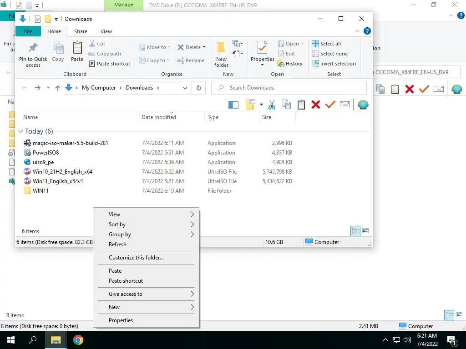Open the Move to dropdown
This screenshot has height=349, width=466.
tap(155, 47)
